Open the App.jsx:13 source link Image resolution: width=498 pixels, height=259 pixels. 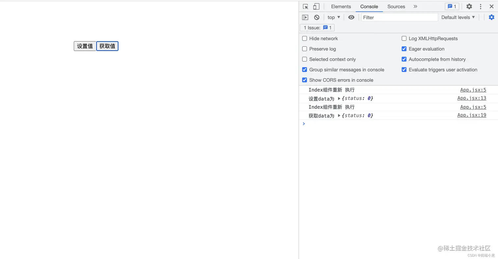tap(472, 98)
